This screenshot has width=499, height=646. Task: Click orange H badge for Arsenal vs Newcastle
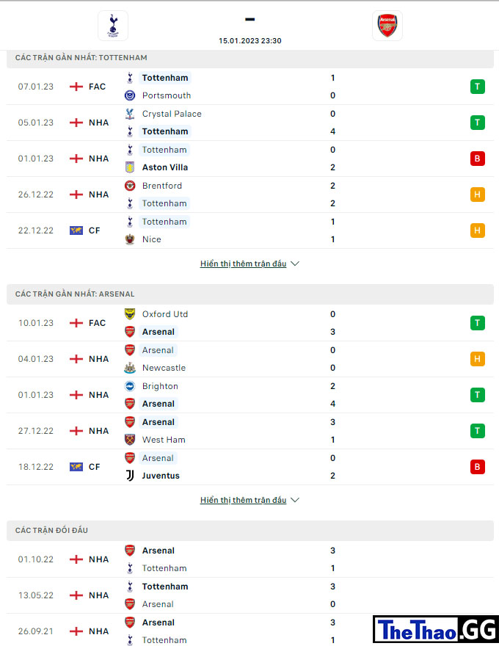pos(477,359)
